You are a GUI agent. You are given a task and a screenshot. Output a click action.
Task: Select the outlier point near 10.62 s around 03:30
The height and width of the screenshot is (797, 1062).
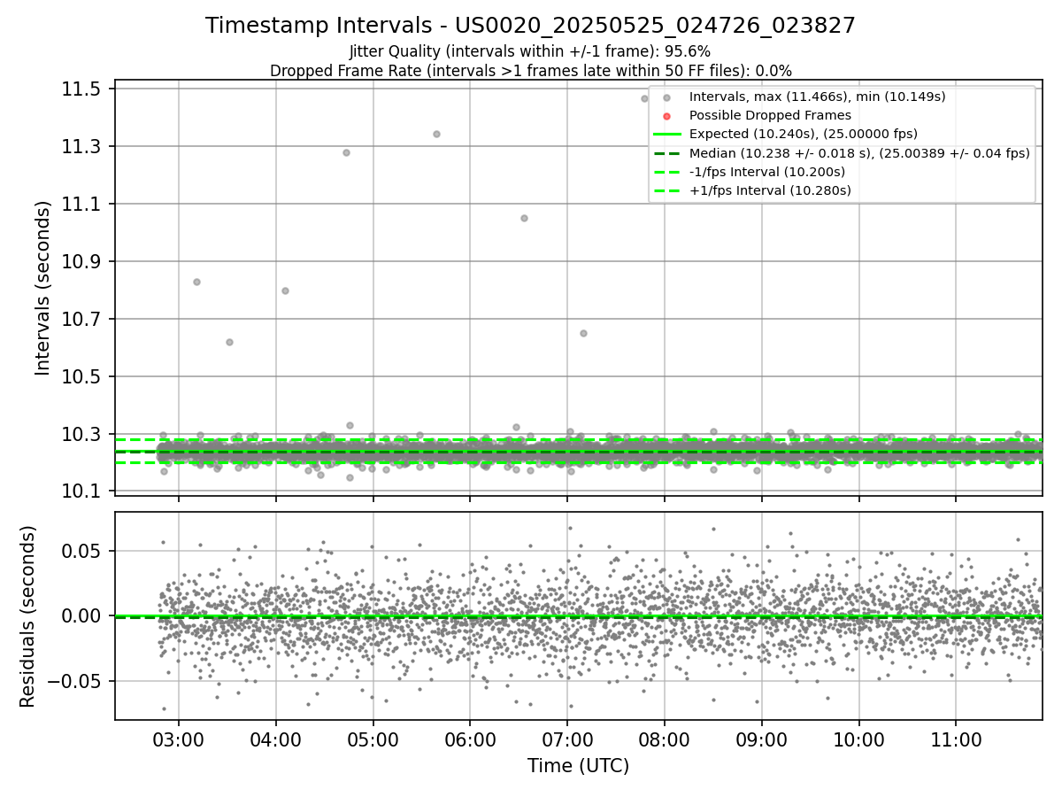(229, 342)
